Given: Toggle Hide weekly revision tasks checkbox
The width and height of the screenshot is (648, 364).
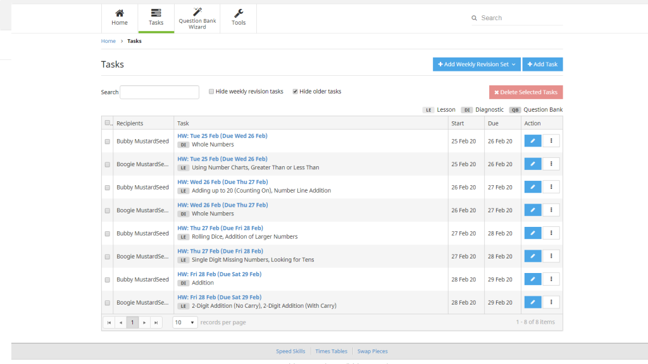Looking at the screenshot, I should pos(211,92).
